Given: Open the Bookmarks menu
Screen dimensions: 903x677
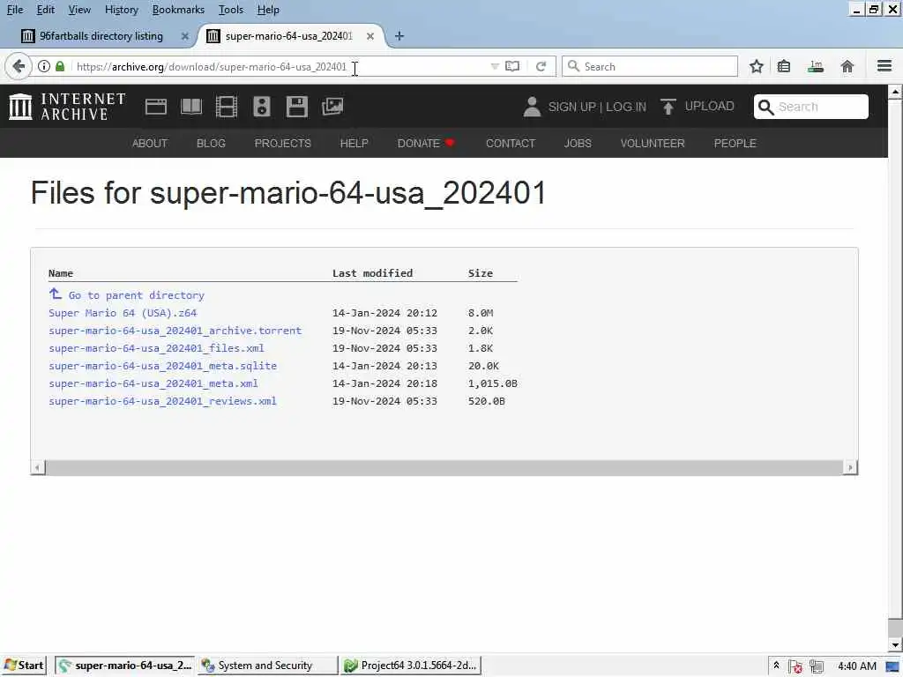Looking at the screenshot, I should click(x=178, y=10).
